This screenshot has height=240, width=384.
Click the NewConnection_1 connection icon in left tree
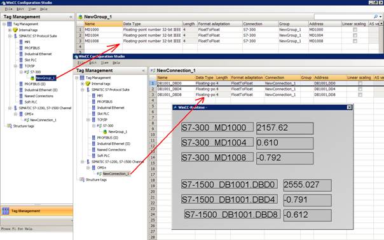[27, 120]
